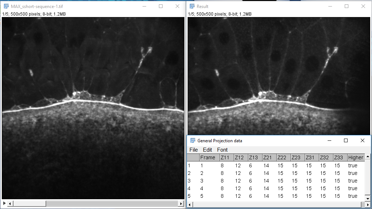
Task: Click ImageJ icon of General Projection data window
Action: (x=193, y=140)
